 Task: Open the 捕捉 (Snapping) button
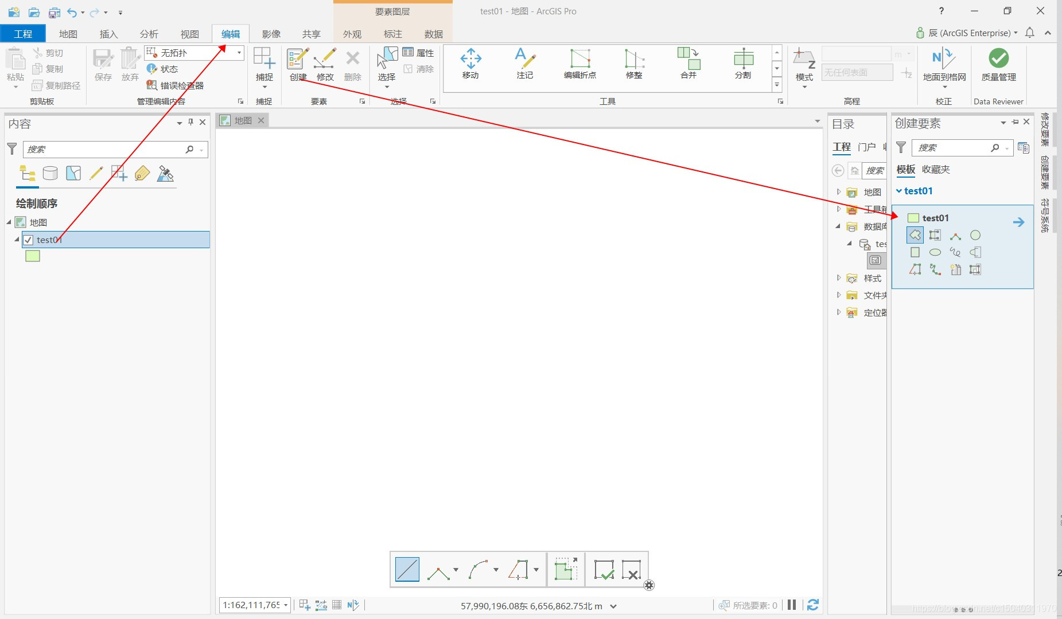(x=264, y=66)
